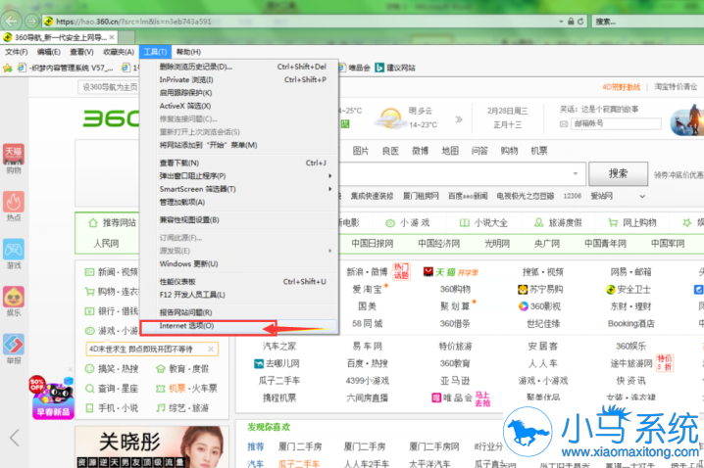Select the 推荐网站 tab
This screenshot has height=468, width=704.
pyautogui.click(x=112, y=223)
